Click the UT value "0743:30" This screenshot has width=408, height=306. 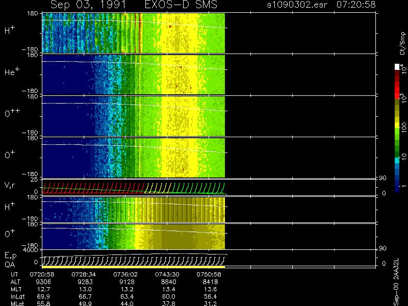click(167, 274)
